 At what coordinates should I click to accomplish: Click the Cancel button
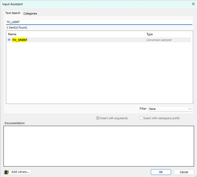pyautogui.click(x=184, y=172)
